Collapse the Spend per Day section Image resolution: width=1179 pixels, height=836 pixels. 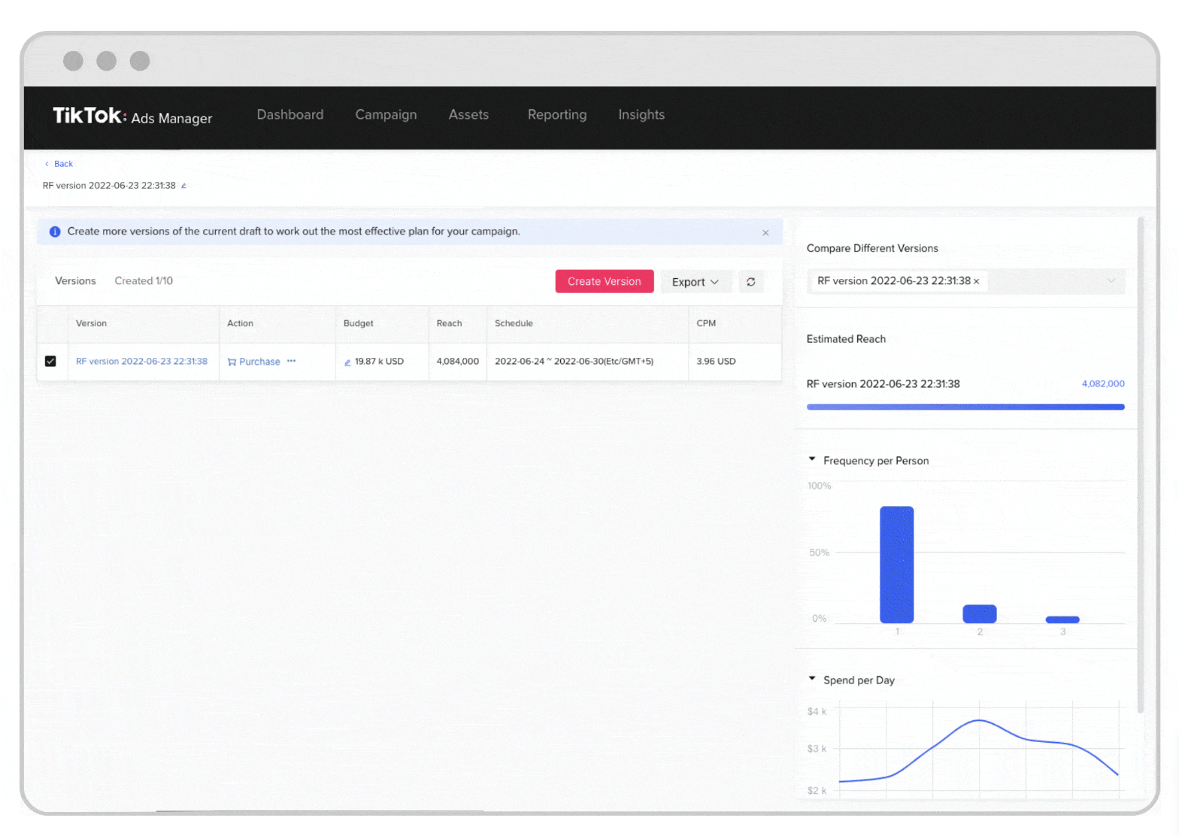click(x=812, y=679)
